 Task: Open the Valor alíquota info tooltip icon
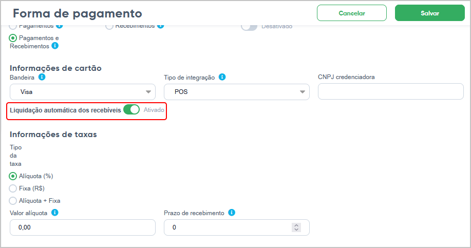point(54,213)
